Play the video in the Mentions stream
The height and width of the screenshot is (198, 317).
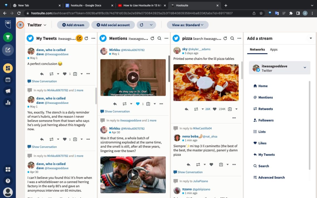coord(133,77)
